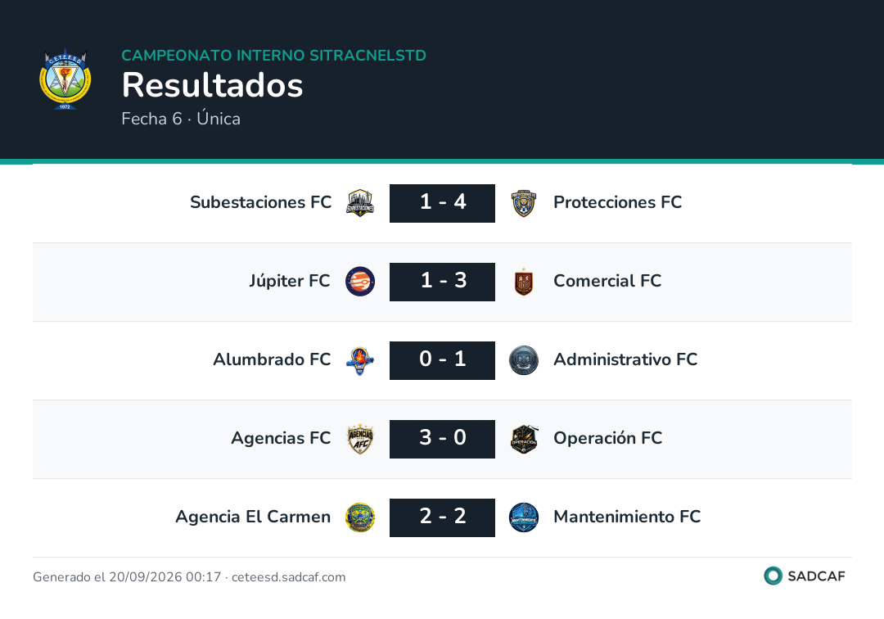This screenshot has width=884, height=619.
Task: Open the 1 - 4 score box
Action: pyautogui.click(x=443, y=203)
